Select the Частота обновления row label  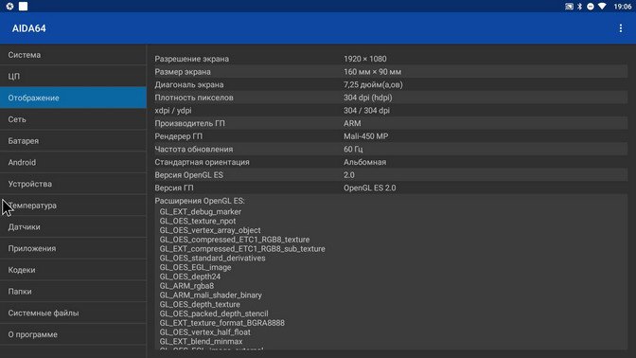194,150
